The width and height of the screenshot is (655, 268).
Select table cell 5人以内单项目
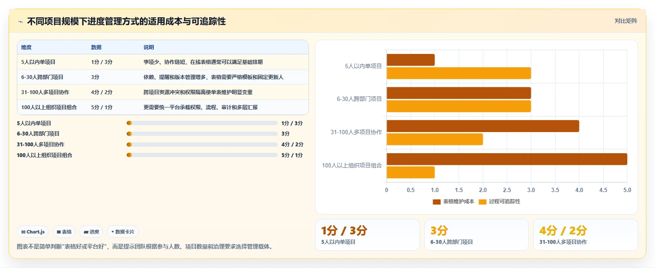click(38, 62)
